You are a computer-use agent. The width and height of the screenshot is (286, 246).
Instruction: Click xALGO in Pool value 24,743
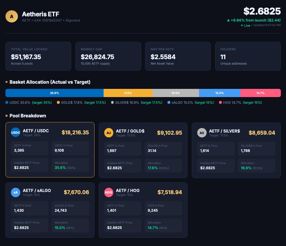61,211
